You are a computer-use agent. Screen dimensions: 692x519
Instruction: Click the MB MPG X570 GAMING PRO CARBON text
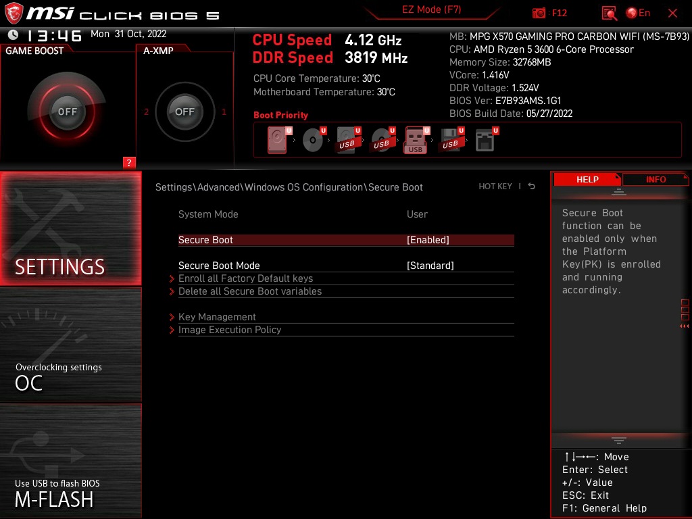(x=569, y=36)
